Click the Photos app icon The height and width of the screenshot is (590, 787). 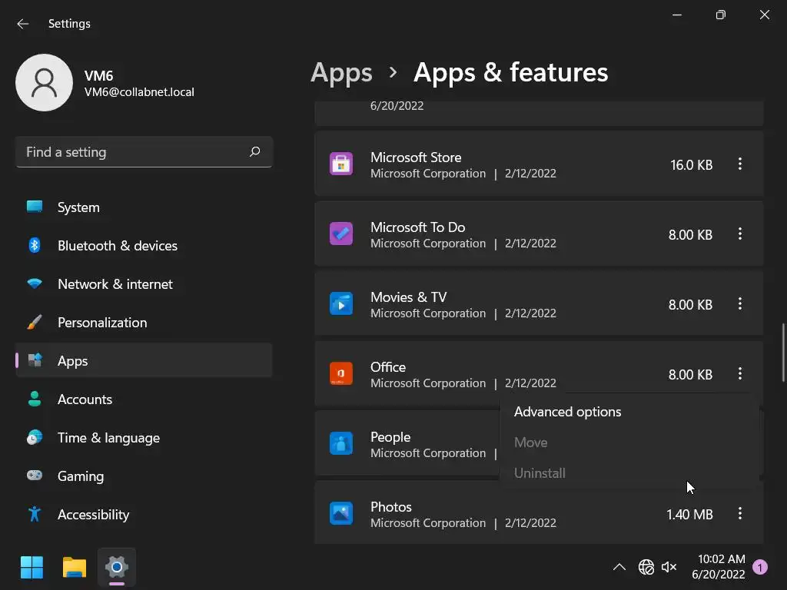coord(341,513)
